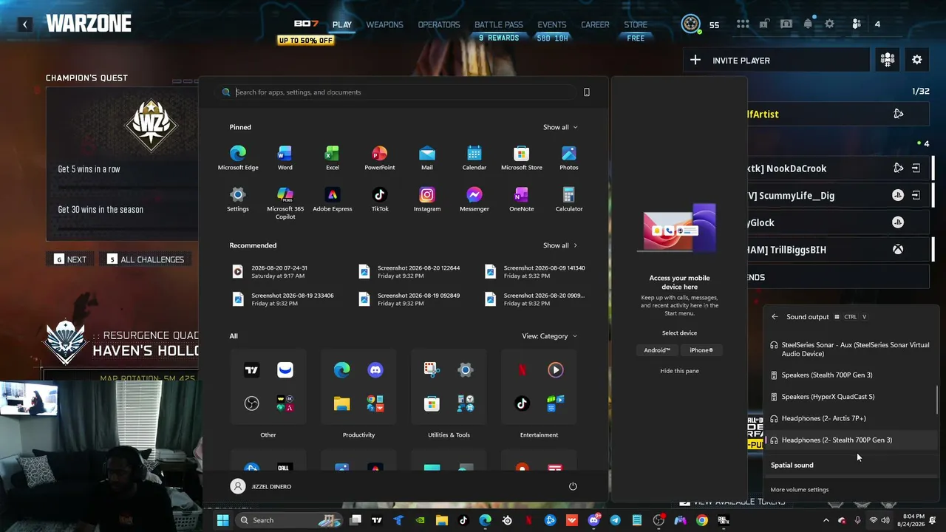This screenshot has height=532, width=946.
Task: Open Microsoft Edge from pinned apps
Action: (x=238, y=158)
